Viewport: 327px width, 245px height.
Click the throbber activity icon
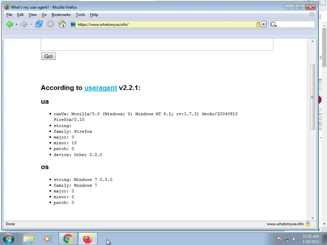(312, 15)
